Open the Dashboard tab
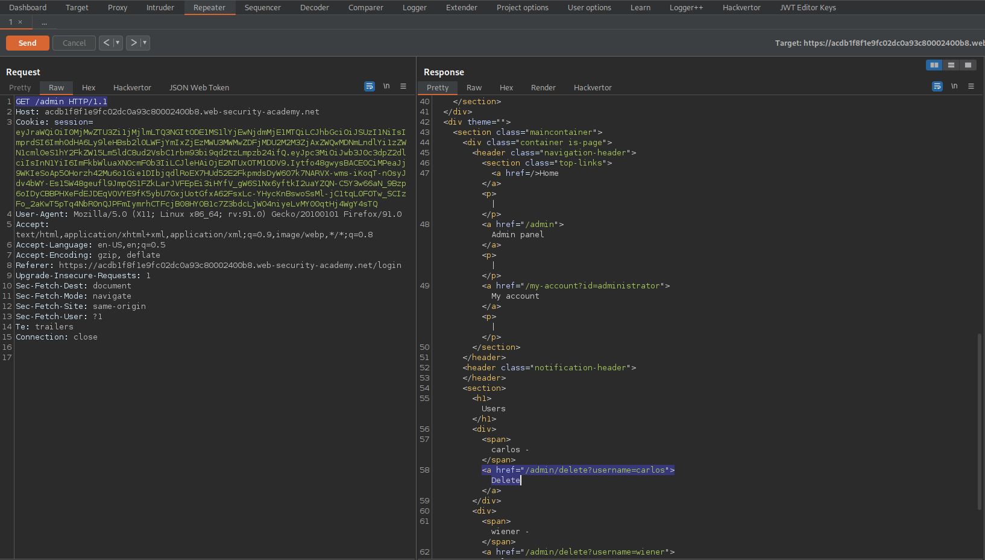 pyautogui.click(x=28, y=8)
